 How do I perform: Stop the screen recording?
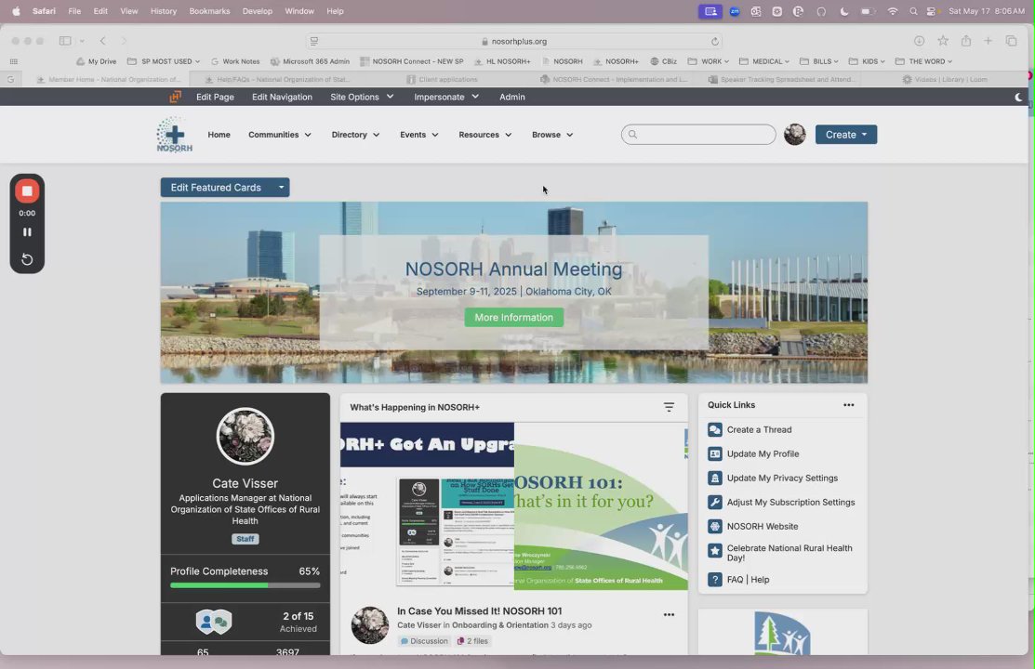[27, 191]
